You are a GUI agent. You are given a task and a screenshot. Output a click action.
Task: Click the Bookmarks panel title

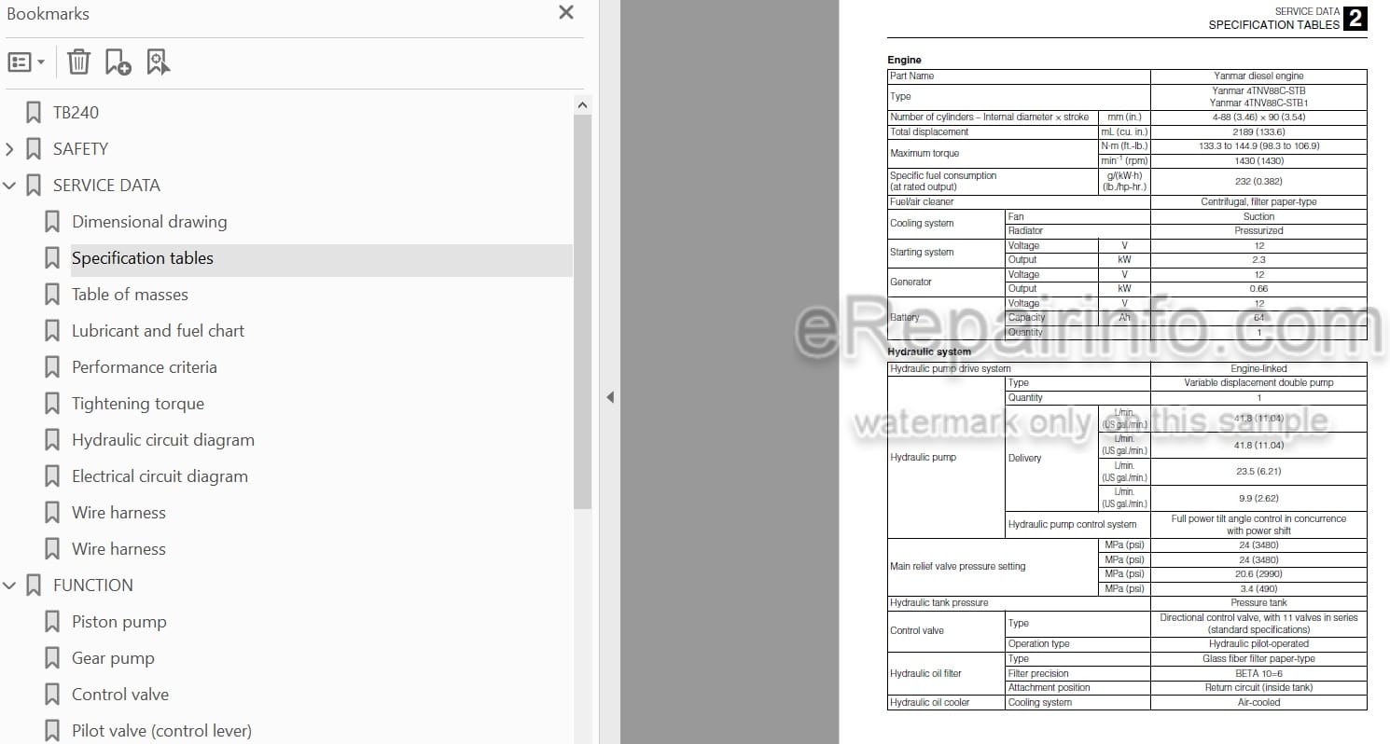(x=48, y=14)
